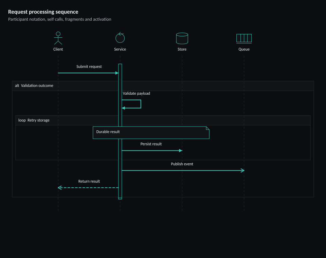Select the Service control circle icon
Image resolution: width=326 pixels, height=258 pixels.
[120, 37]
